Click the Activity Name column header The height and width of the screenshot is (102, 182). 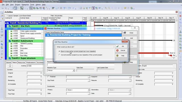tap(31, 19)
